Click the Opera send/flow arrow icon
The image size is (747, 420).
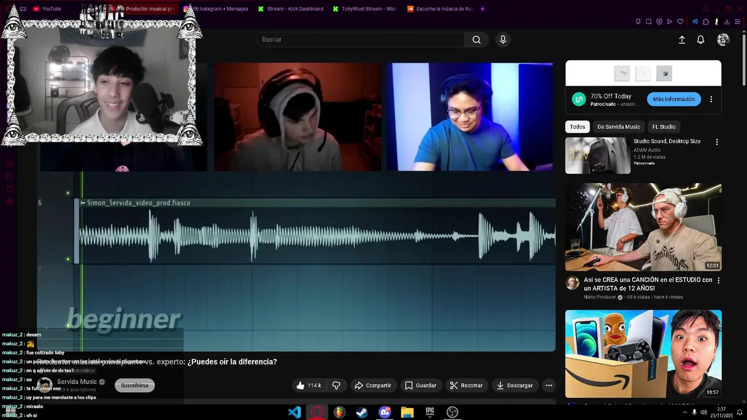669,22
